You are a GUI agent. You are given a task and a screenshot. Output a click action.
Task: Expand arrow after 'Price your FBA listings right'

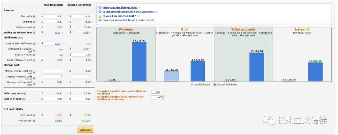point(139,8)
